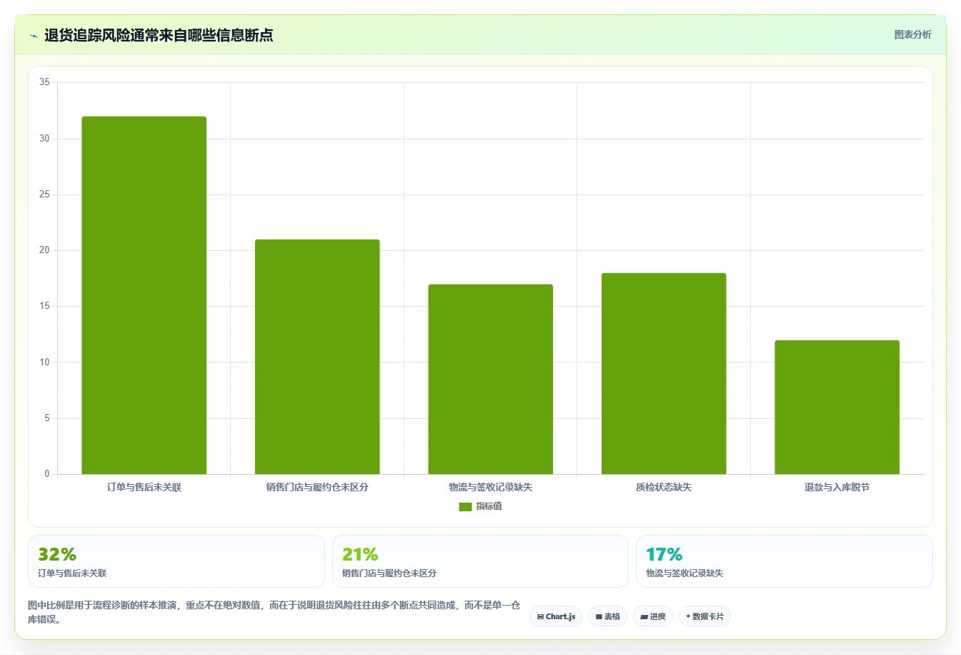
Task: Click the 物流与签收记录缺失 bar
Action: (x=490, y=379)
